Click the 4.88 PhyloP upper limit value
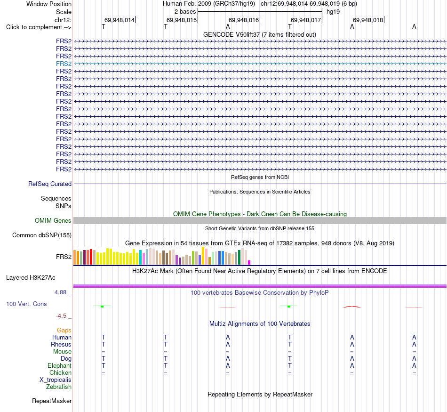Image resolution: width=447 pixels, height=412 pixels. (60, 292)
